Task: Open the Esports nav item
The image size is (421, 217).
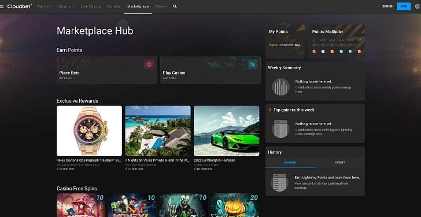Action: coord(114,6)
